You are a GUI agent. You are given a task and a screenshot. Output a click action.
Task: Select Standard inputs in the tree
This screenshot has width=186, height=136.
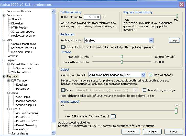[x=26, y=105]
